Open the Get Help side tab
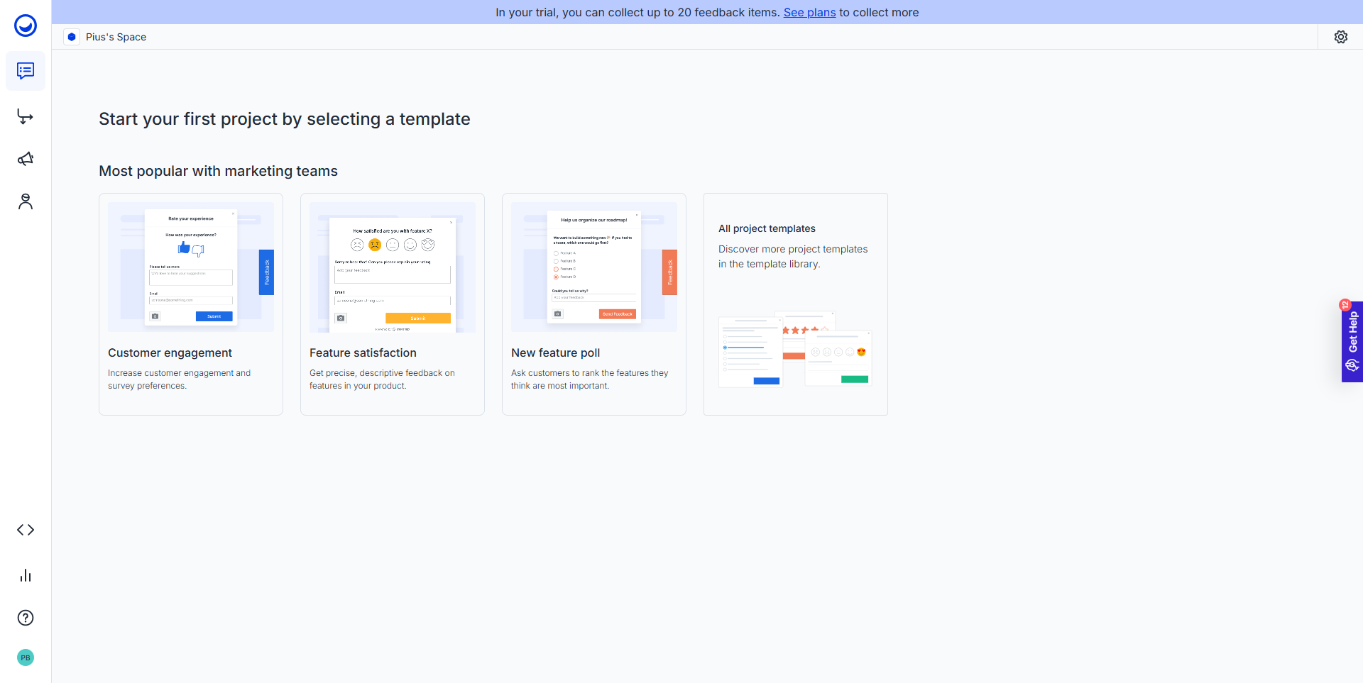 pyautogui.click(x=1352, y=342)
